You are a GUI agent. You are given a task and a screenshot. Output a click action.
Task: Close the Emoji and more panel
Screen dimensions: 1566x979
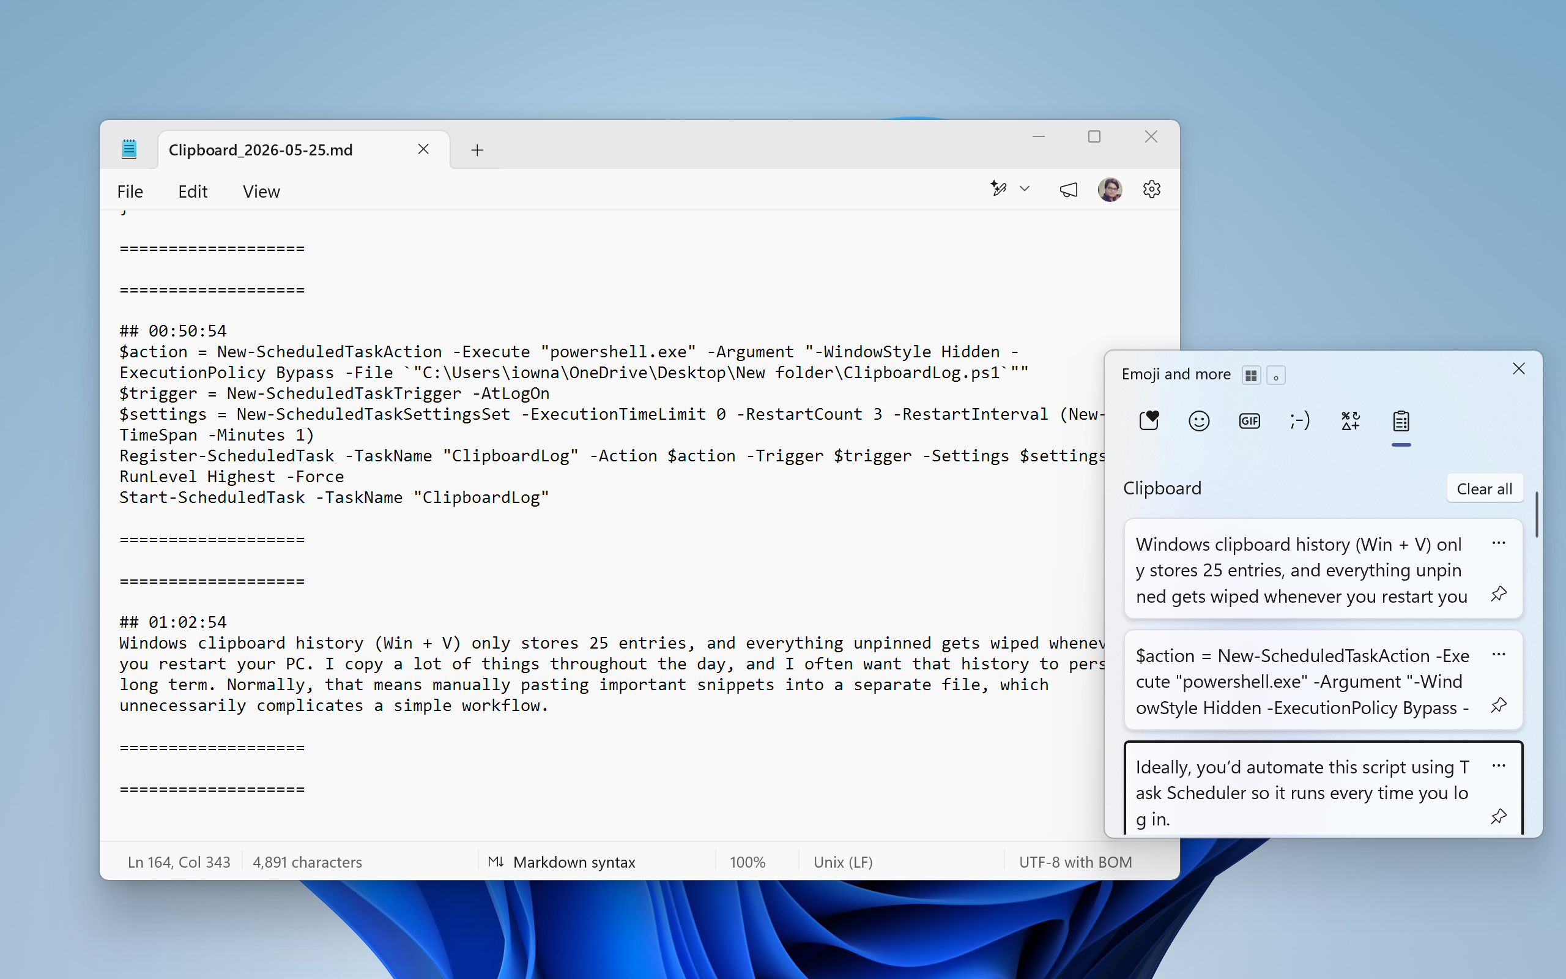coord(1519,368)
